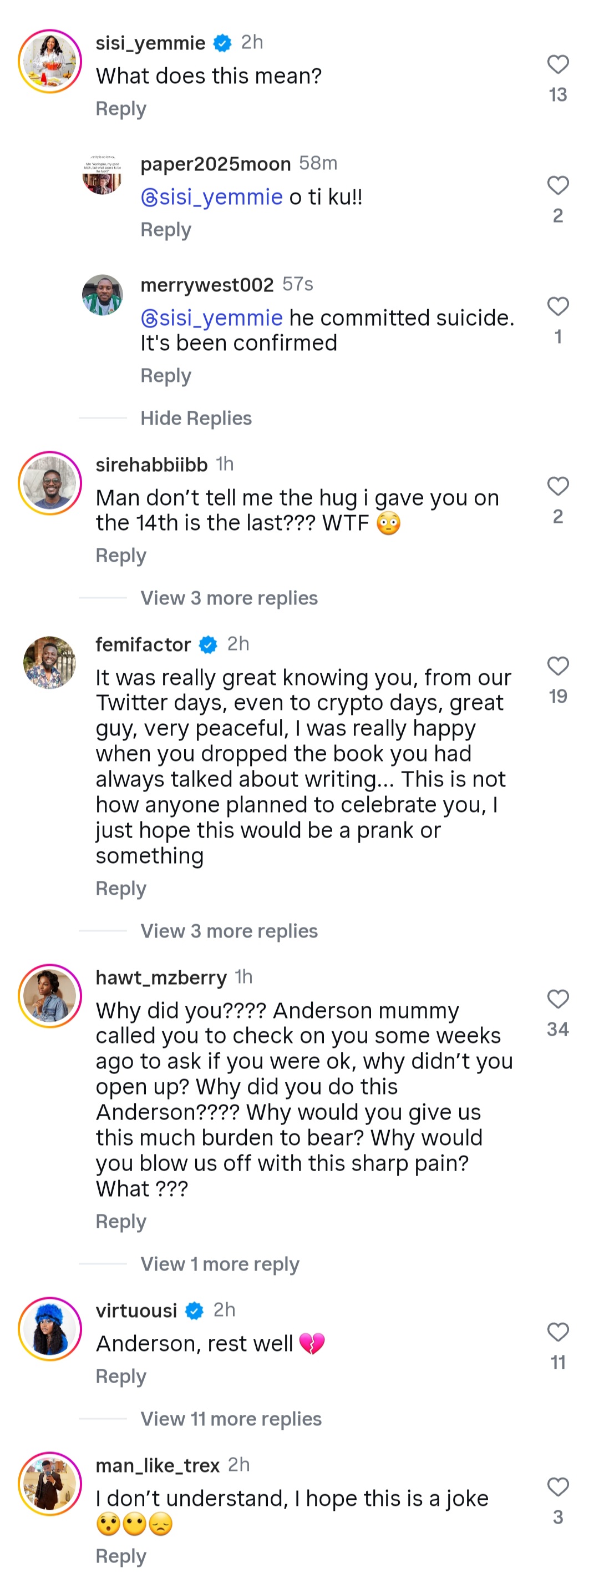The image size is (599, 1583).
Task: Tap virtuousi's profile picture
Action: (50, 1329)
